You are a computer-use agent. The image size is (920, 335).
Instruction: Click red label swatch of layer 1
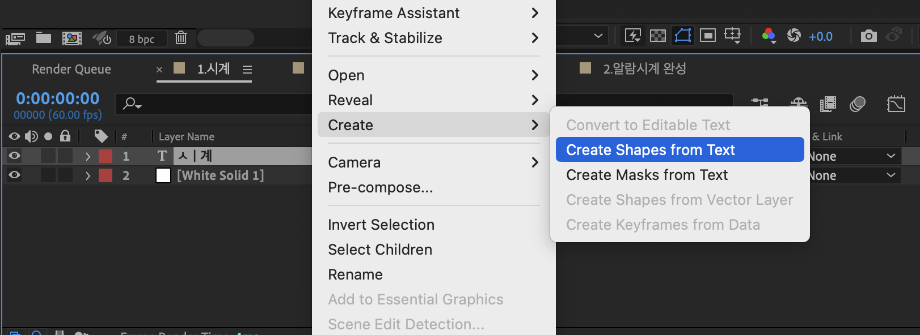click(105, 156)
